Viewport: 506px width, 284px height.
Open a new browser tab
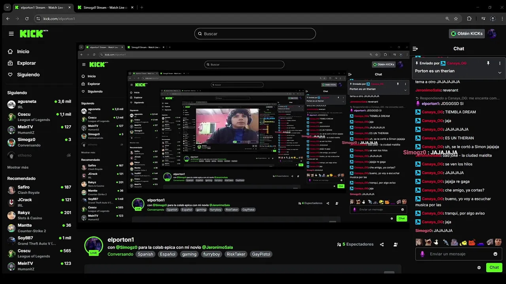142,7
